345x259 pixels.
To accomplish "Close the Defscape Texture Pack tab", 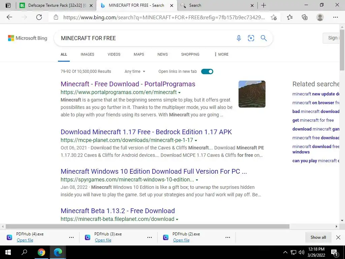I will [91, 5].
